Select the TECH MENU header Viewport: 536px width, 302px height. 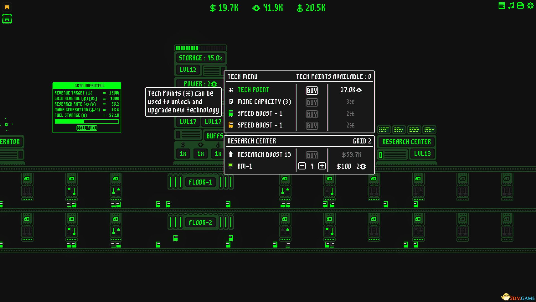[242, 76]
